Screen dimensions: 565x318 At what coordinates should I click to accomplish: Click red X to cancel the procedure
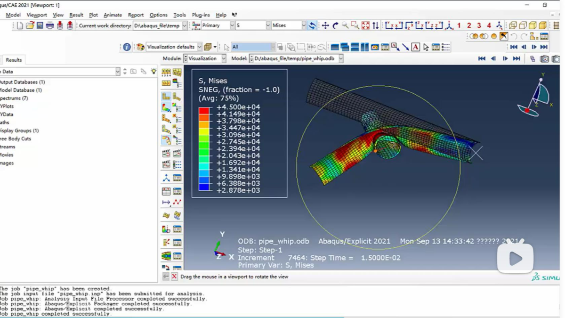point(174,277)
